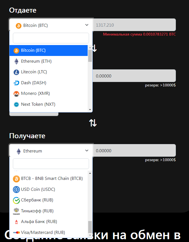Click scroll-up arrow of bottom currency list
The height and width of the screenshot is (242, 189).
[90, 173]
